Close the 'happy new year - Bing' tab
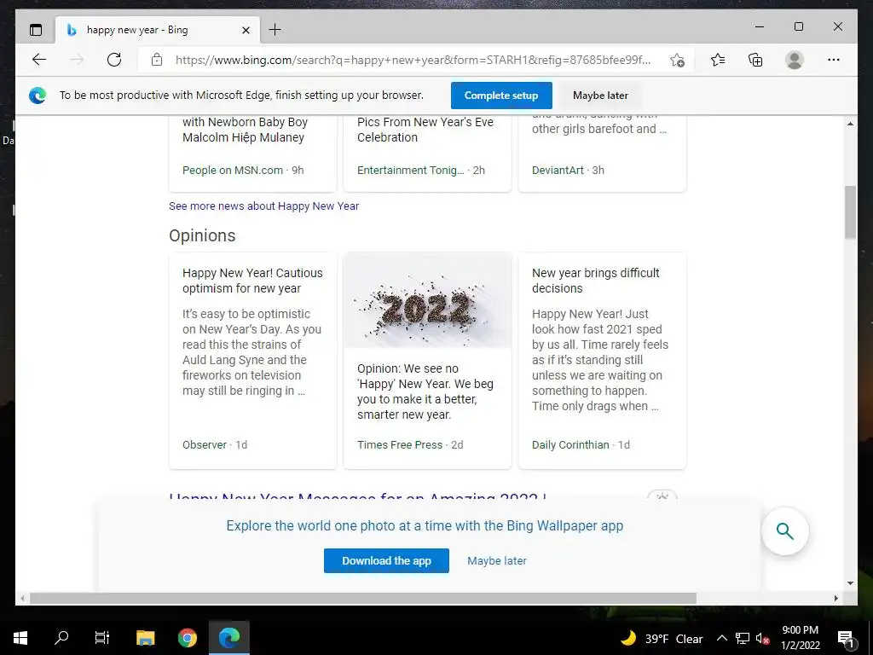 tap(246, 30)
